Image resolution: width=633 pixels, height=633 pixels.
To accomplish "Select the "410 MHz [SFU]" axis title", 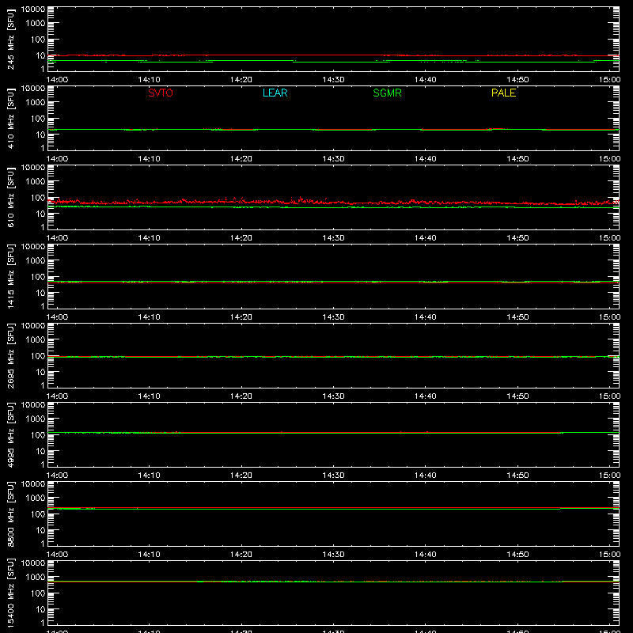I will tap(11, 118).
